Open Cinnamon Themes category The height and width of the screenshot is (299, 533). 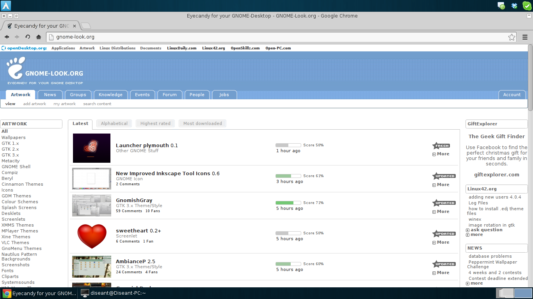click(x=22, y=184)
